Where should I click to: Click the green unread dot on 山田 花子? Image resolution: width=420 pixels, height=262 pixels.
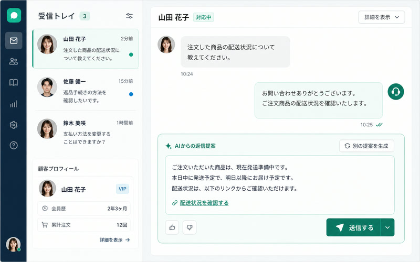[x=131, y=54]
